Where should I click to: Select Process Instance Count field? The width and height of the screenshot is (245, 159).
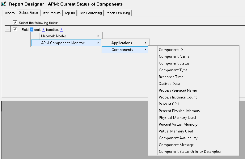[194, 97]
